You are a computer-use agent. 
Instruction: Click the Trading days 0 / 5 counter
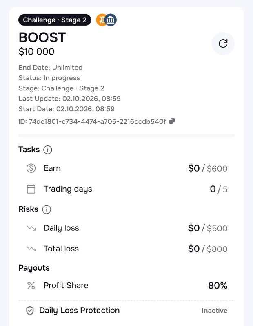219,189
